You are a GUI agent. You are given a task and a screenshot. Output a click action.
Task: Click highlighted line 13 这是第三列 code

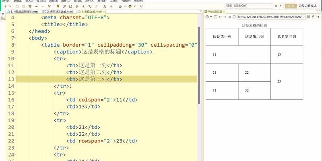pyautogui.click(x=106, y=79)
